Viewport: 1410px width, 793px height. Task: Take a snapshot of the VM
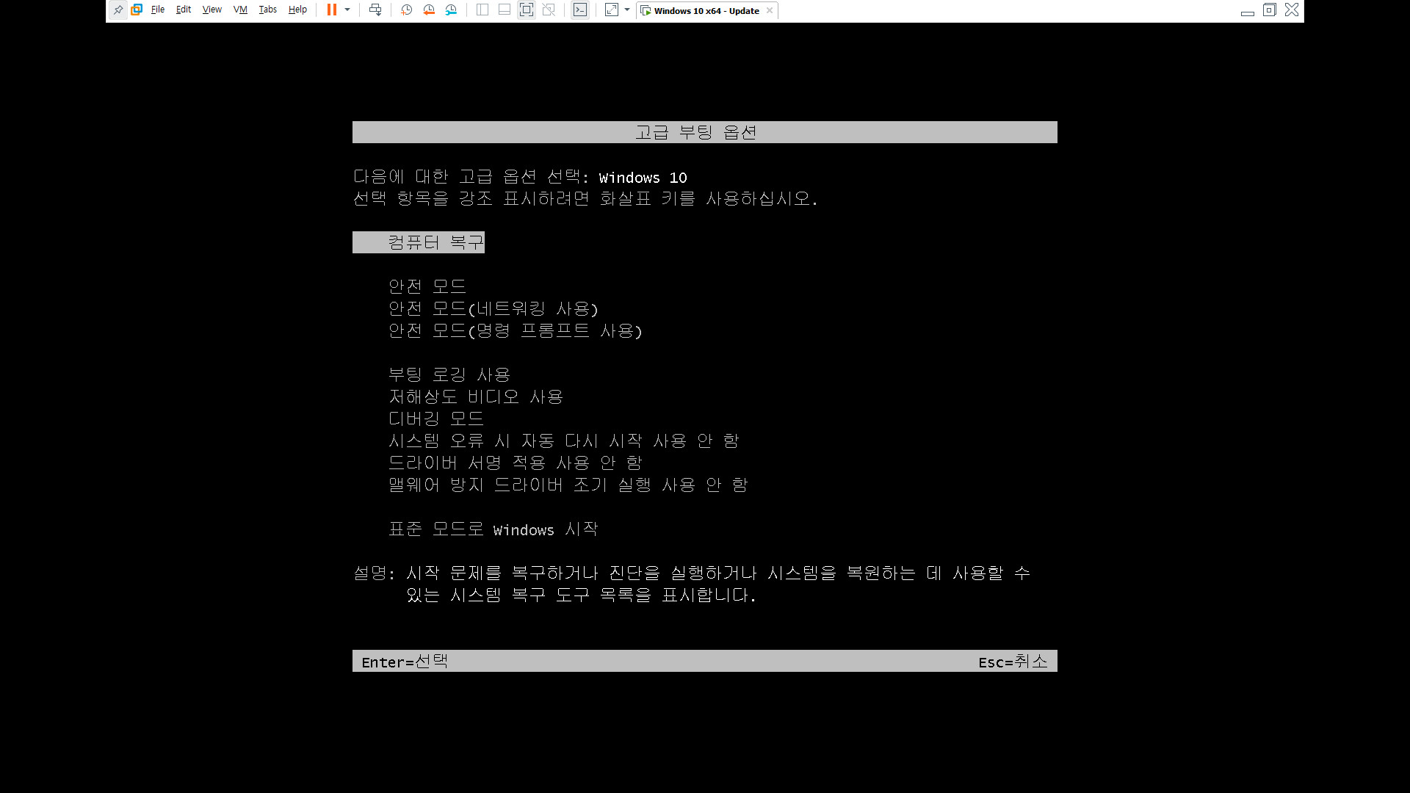click(x=407, y=10)
